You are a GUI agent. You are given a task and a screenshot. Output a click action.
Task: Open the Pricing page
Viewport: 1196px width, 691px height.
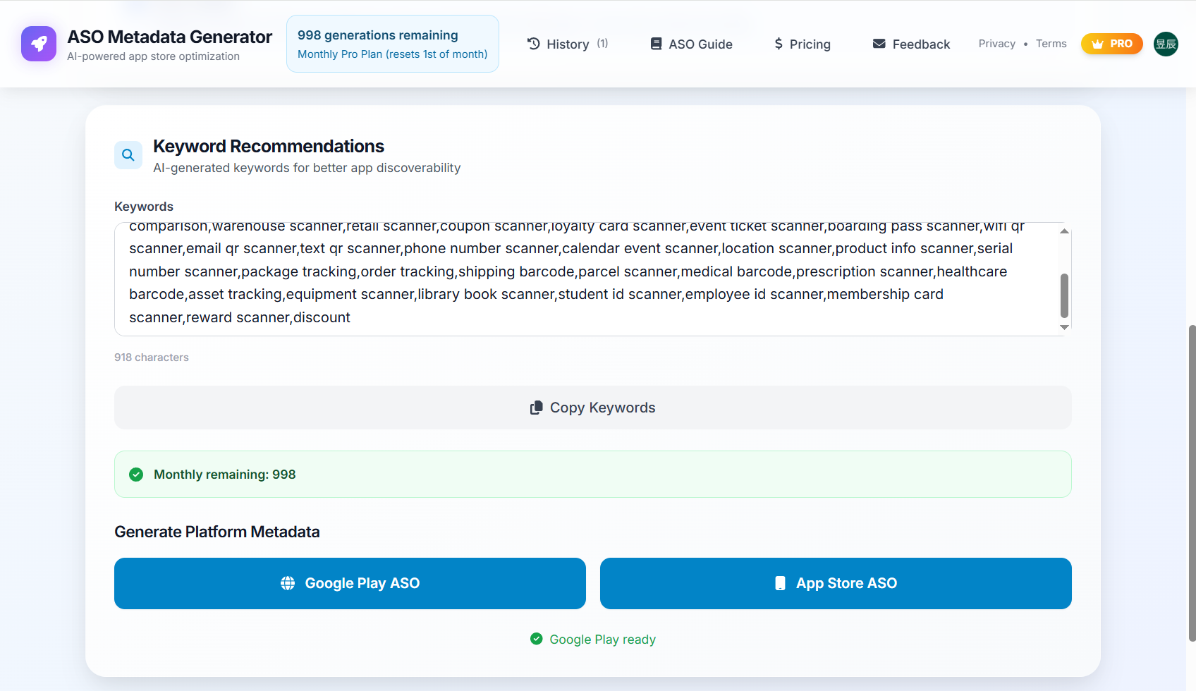tap(803, 44)
